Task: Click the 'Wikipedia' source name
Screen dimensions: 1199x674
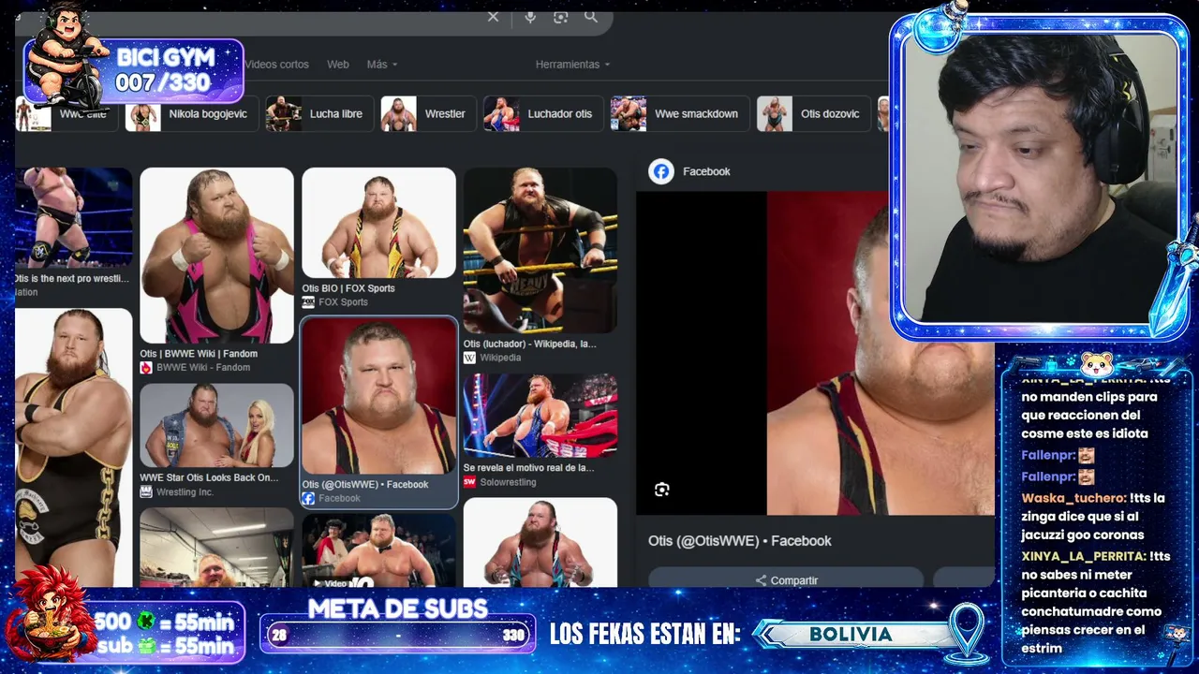Action: [500, 358]
